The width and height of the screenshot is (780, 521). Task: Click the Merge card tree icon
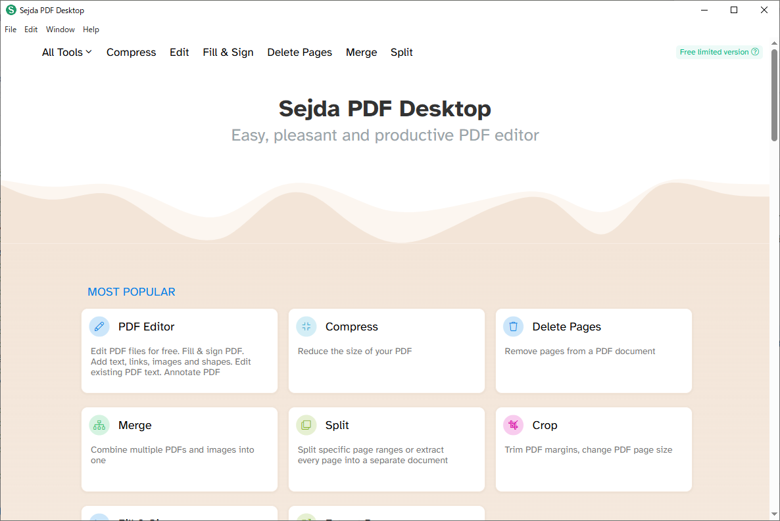99,425
